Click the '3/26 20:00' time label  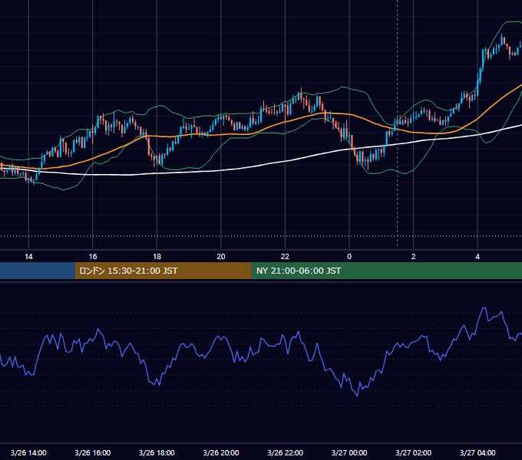[221, 452]
